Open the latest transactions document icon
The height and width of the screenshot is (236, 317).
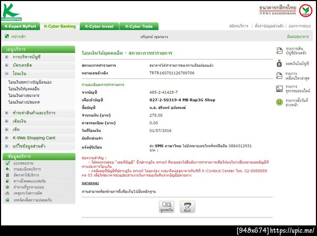click(x=279, y=76)
